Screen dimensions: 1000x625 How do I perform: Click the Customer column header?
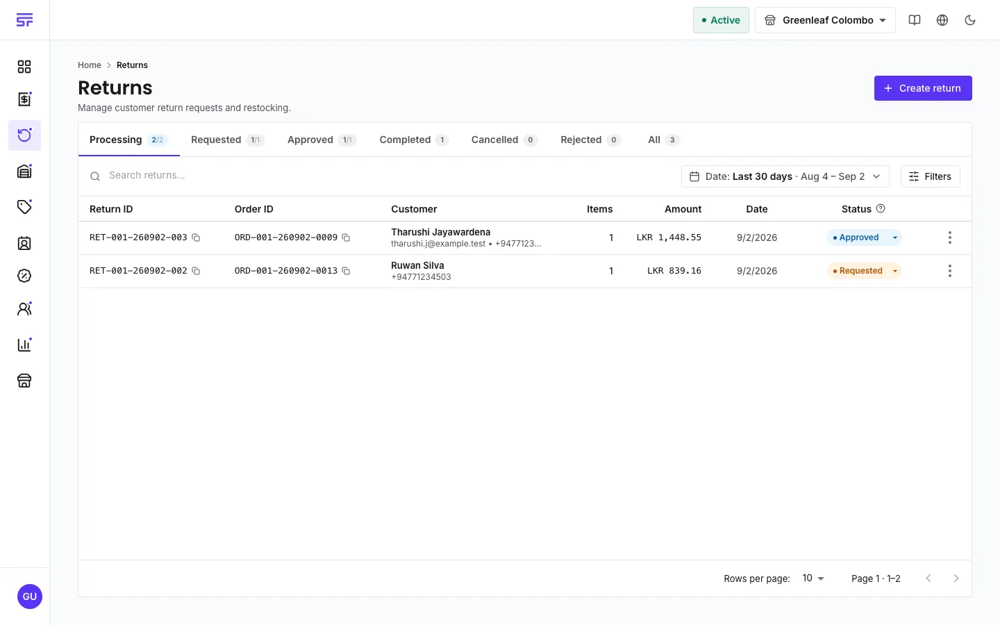coord(414,209)
